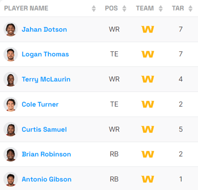Open Antonio Gibson's player page link
The image size is (198, 190).
pos(46,179)
